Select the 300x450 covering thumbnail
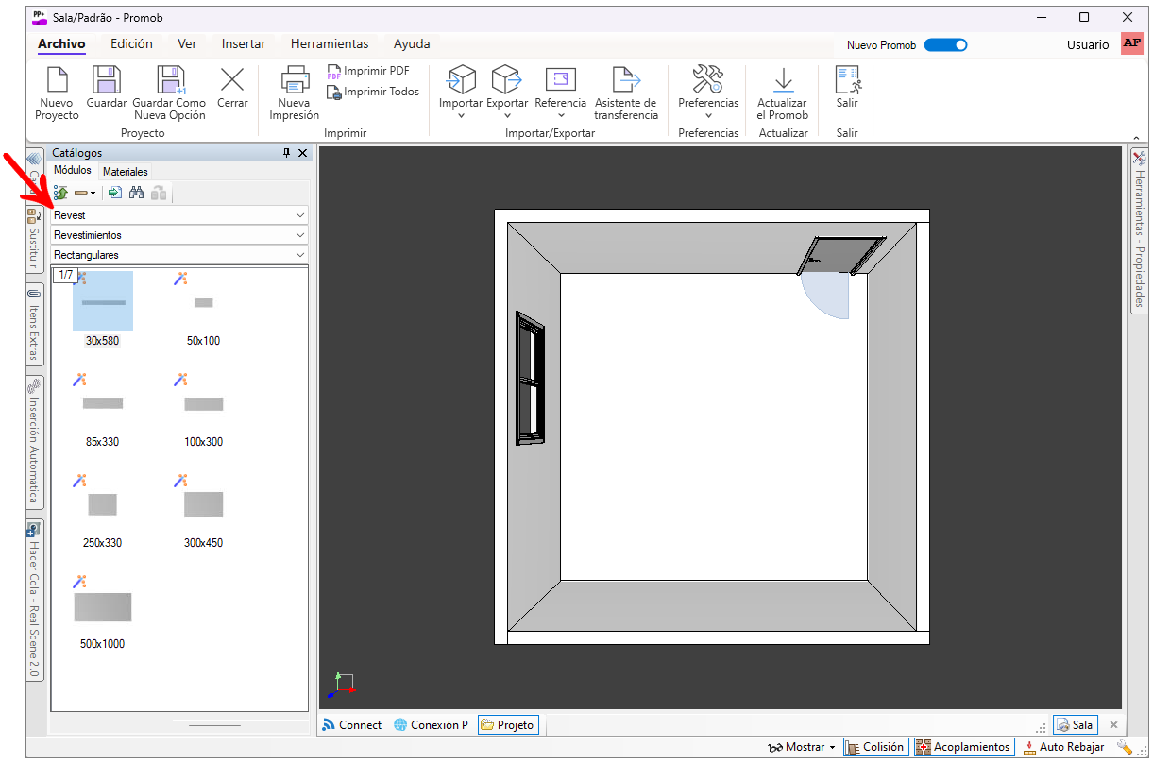 point(204,511)
